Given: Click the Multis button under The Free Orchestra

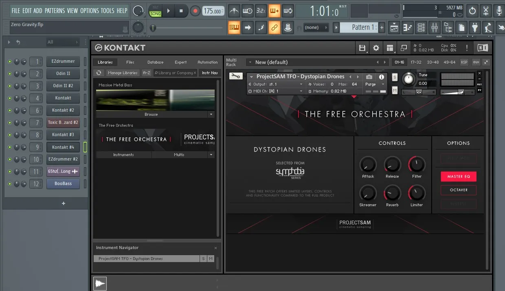Looking at the screenshot, I should coord(179,155).
